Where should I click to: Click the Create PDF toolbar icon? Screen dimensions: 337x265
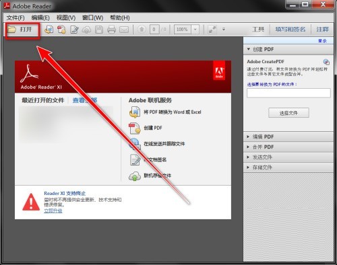(61, 30)
